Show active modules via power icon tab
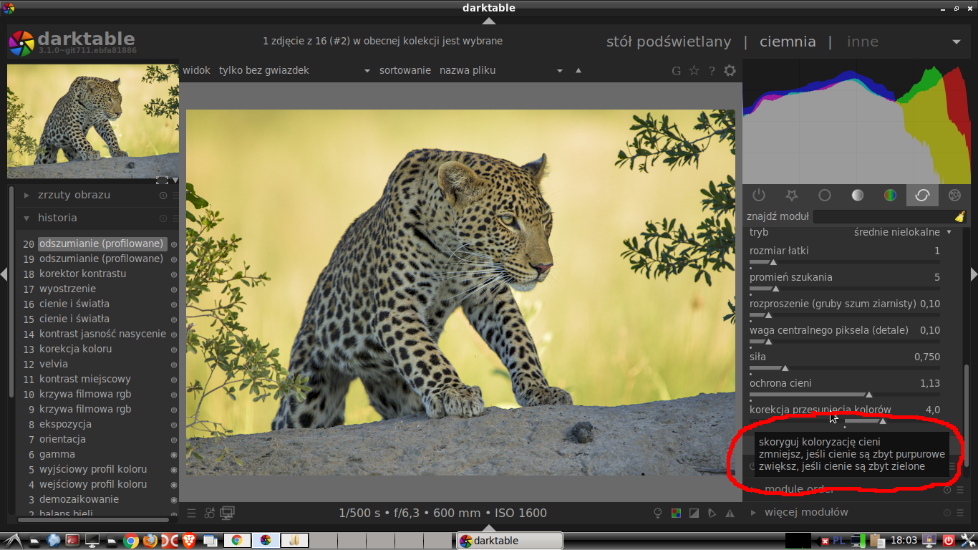This screenshot has height=550, width=978. [x=759, y=195]
